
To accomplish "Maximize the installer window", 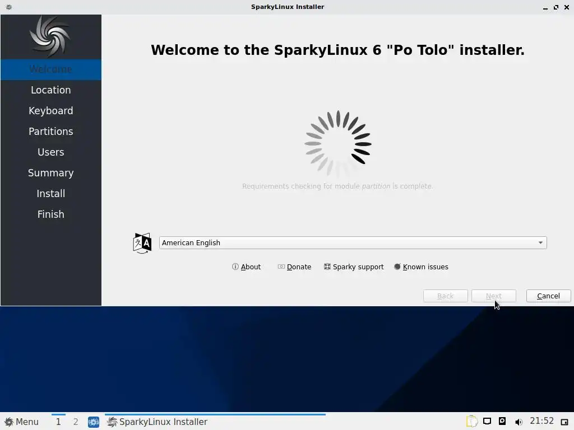I will pos(556,7).
